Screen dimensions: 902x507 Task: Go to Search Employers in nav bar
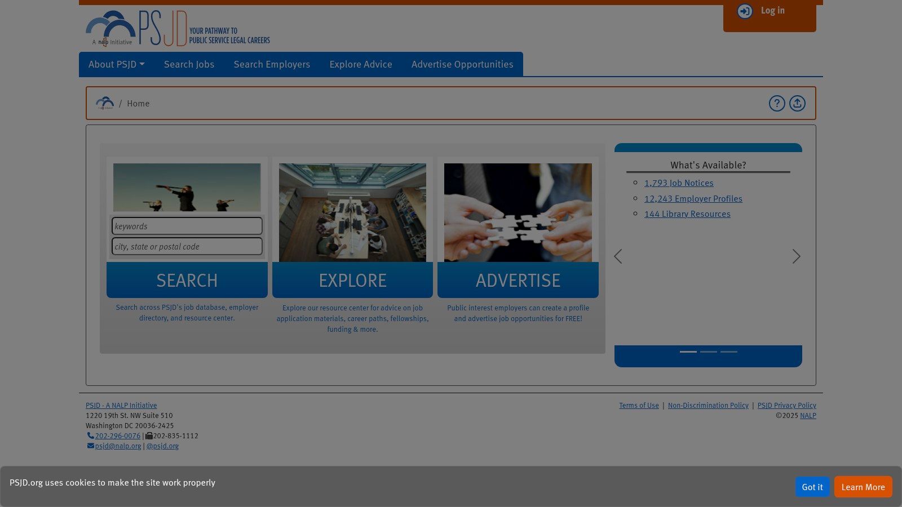272,64
